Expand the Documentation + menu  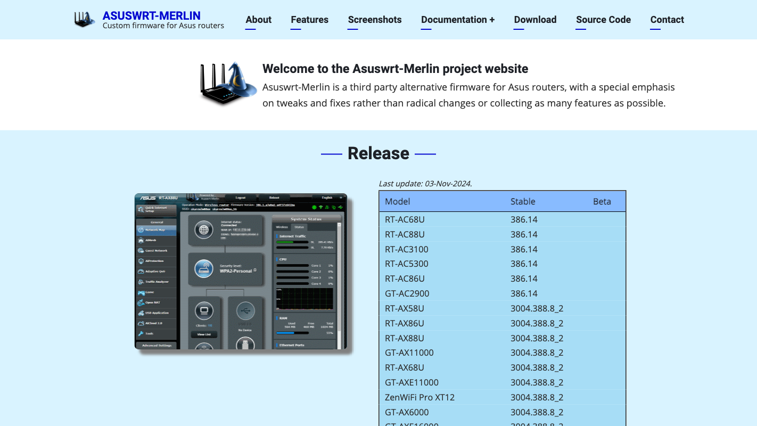(458, 20)
